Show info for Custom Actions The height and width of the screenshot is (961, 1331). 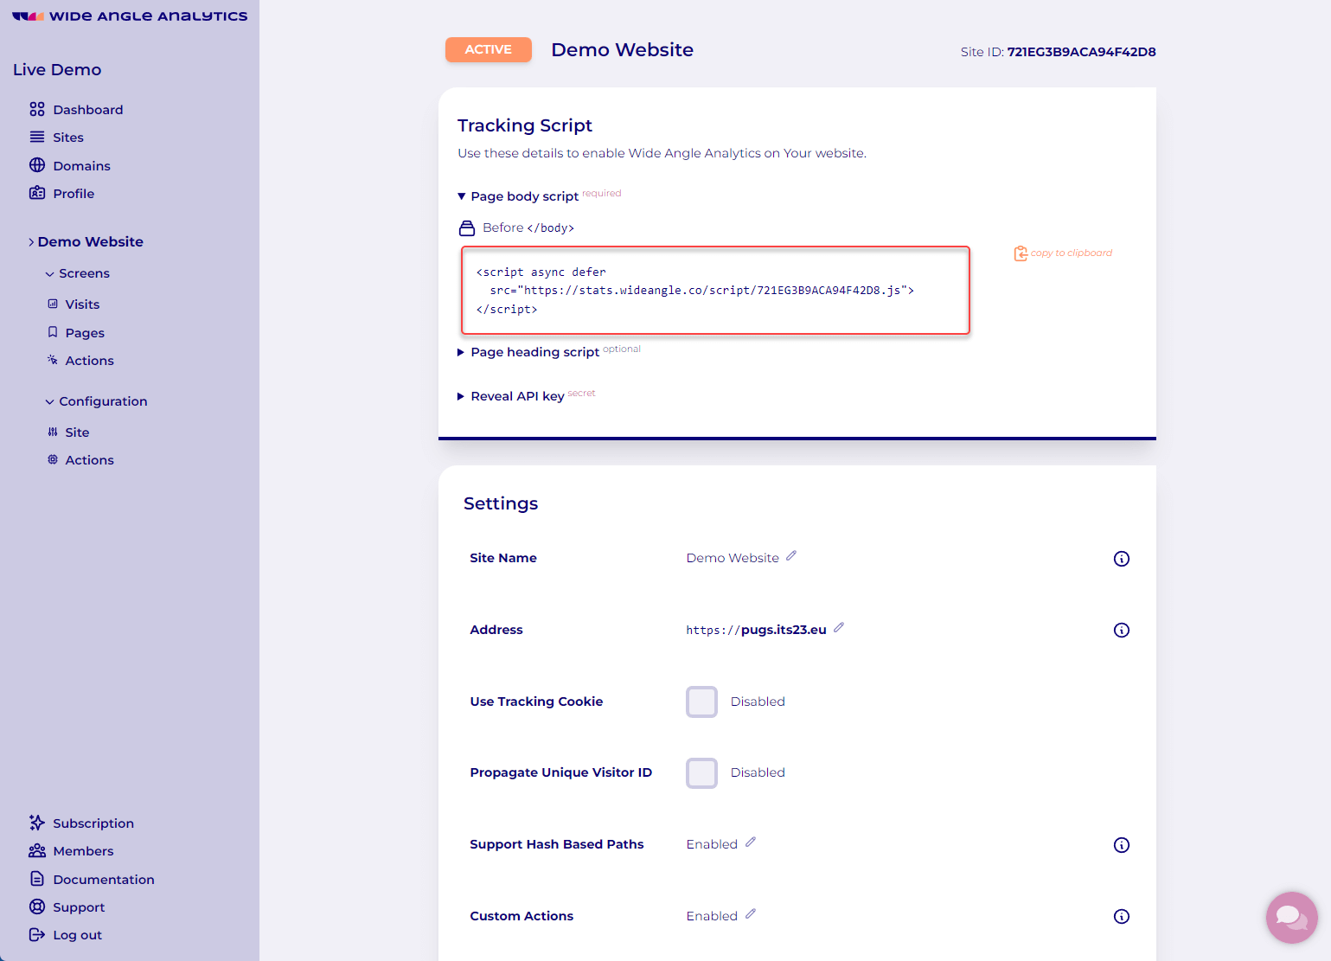point(1122,917)
